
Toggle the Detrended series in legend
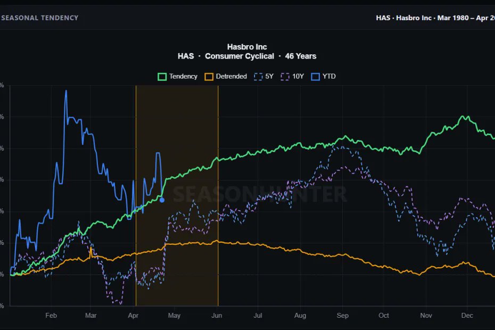tap(226, 77)
